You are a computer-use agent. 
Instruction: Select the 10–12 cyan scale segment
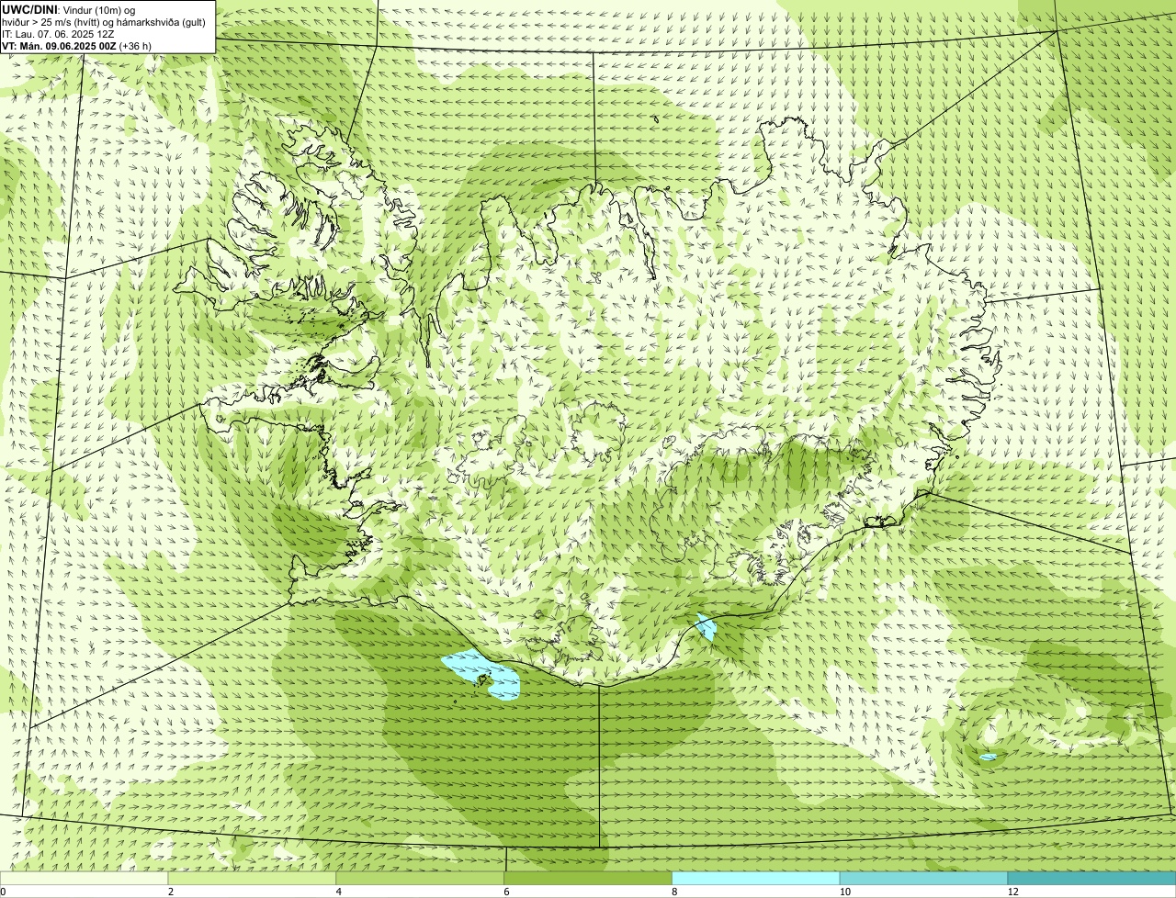[x=923, y=878]
